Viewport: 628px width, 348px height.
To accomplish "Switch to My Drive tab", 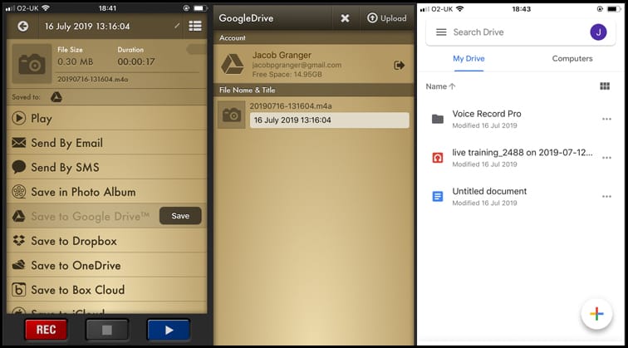I will tap(469, 58).
